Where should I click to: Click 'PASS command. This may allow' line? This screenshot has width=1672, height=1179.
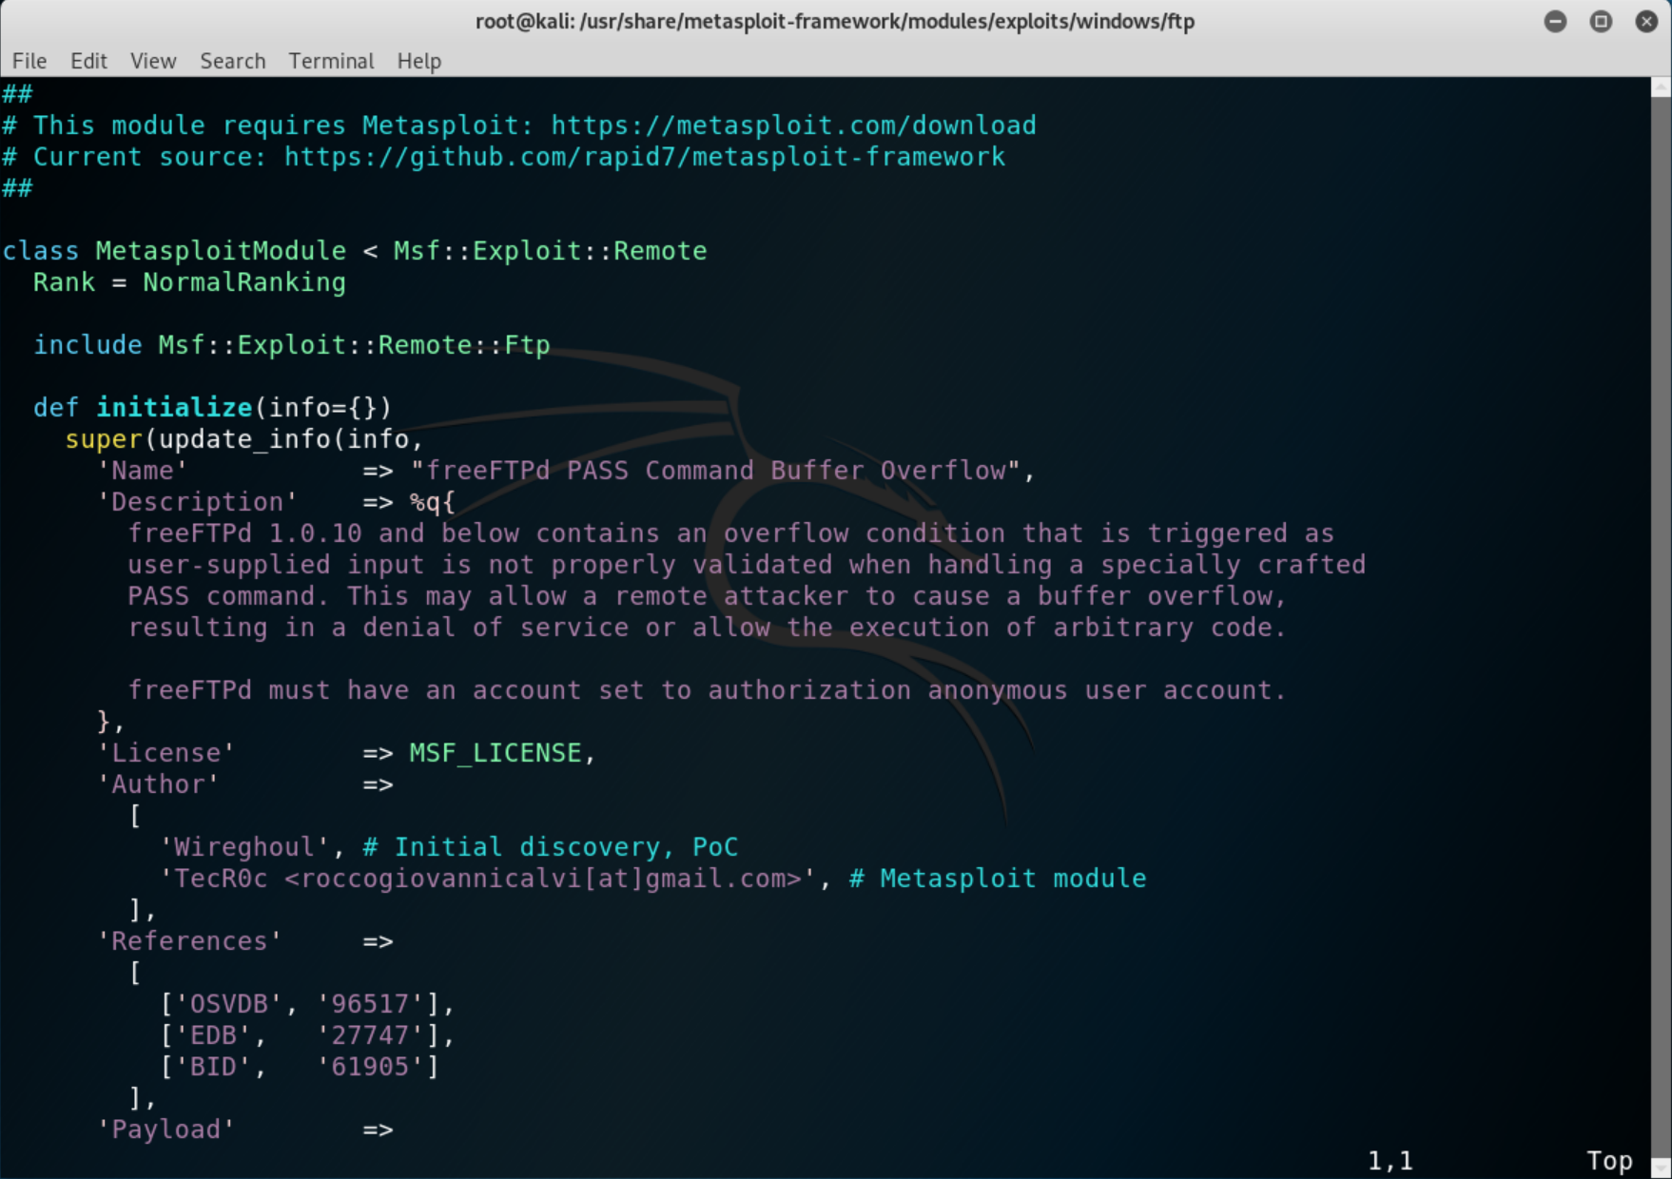[707, 596]
